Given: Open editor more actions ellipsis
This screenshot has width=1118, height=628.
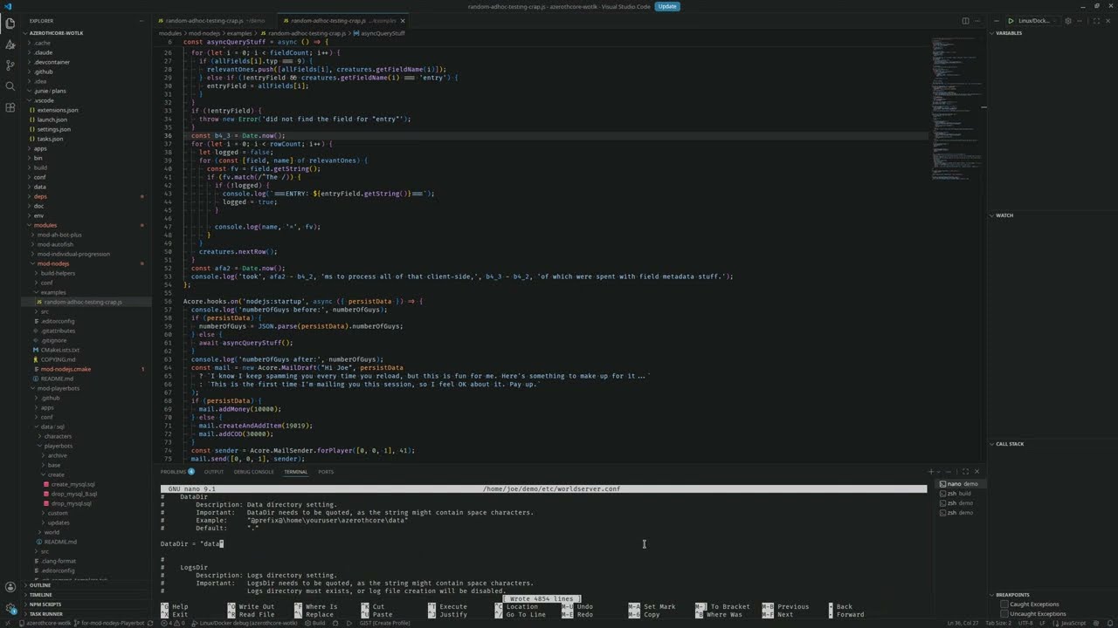Looking at the screenshot, I should pos(977,20).
